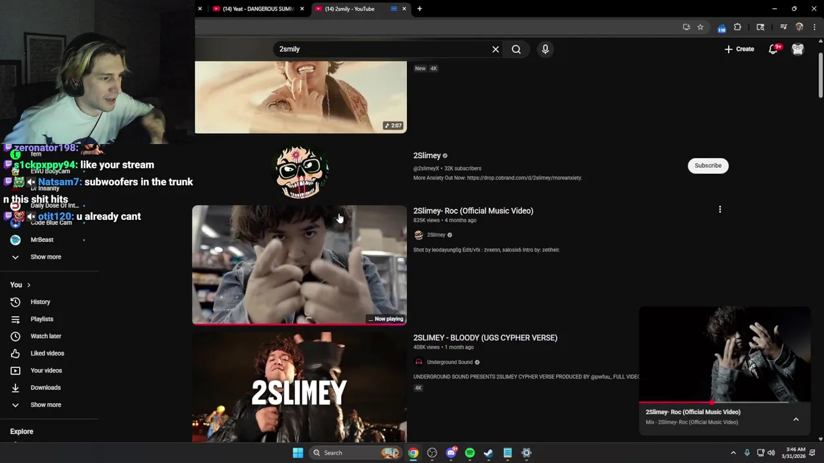Screen dimensions: 824x463
Task: Open OBS Studio from the taskbar
Action: coord(432,453)
